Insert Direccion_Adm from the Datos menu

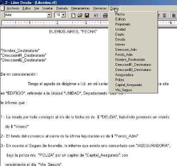(133, 49)
